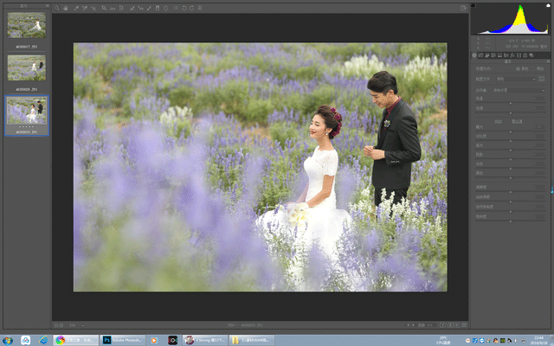Select the Spot Removal tool
Screen dimensions: 554x346
click(x=132, y=8)
